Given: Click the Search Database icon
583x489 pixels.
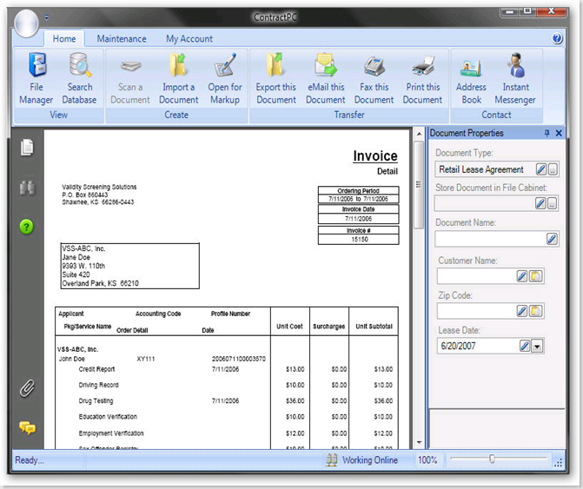Looking at the screenshot, I should click(x=80, y=79).
